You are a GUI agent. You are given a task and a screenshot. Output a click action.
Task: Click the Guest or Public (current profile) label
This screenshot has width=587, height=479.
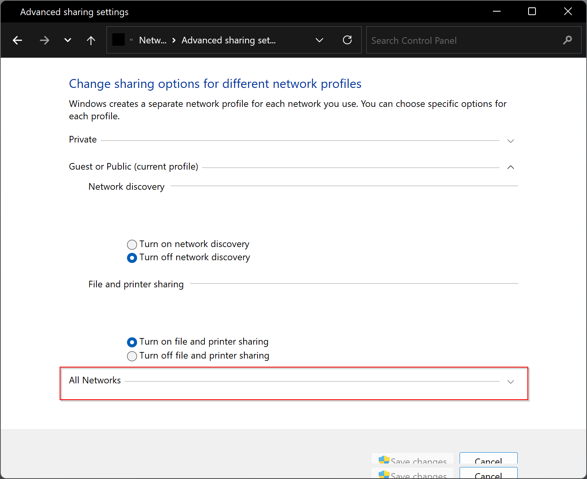click(x=134, y=167)
